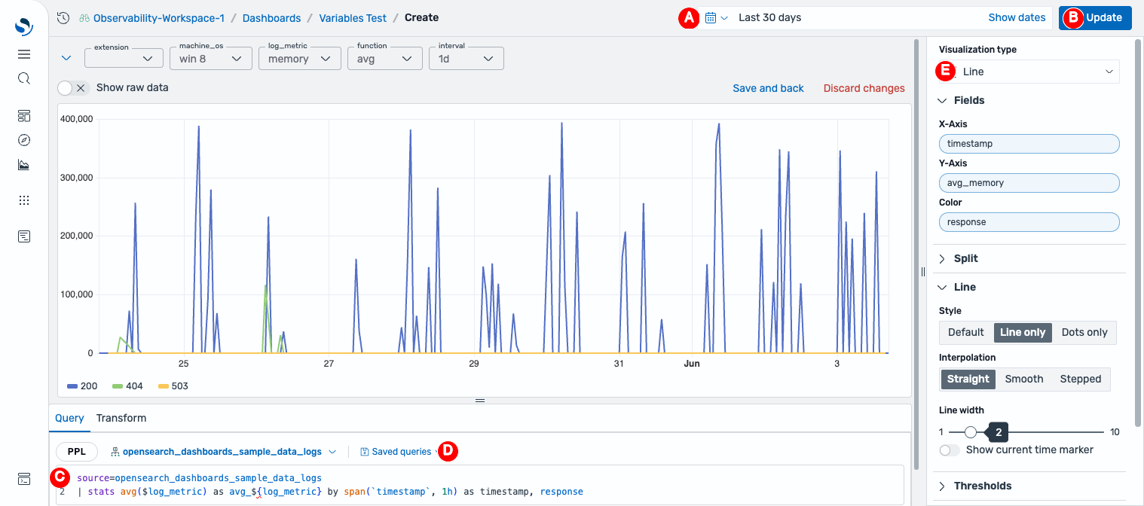Choose Straight interpolation
Viewport: 1144px width, 506px height.
tap(968, 379)
